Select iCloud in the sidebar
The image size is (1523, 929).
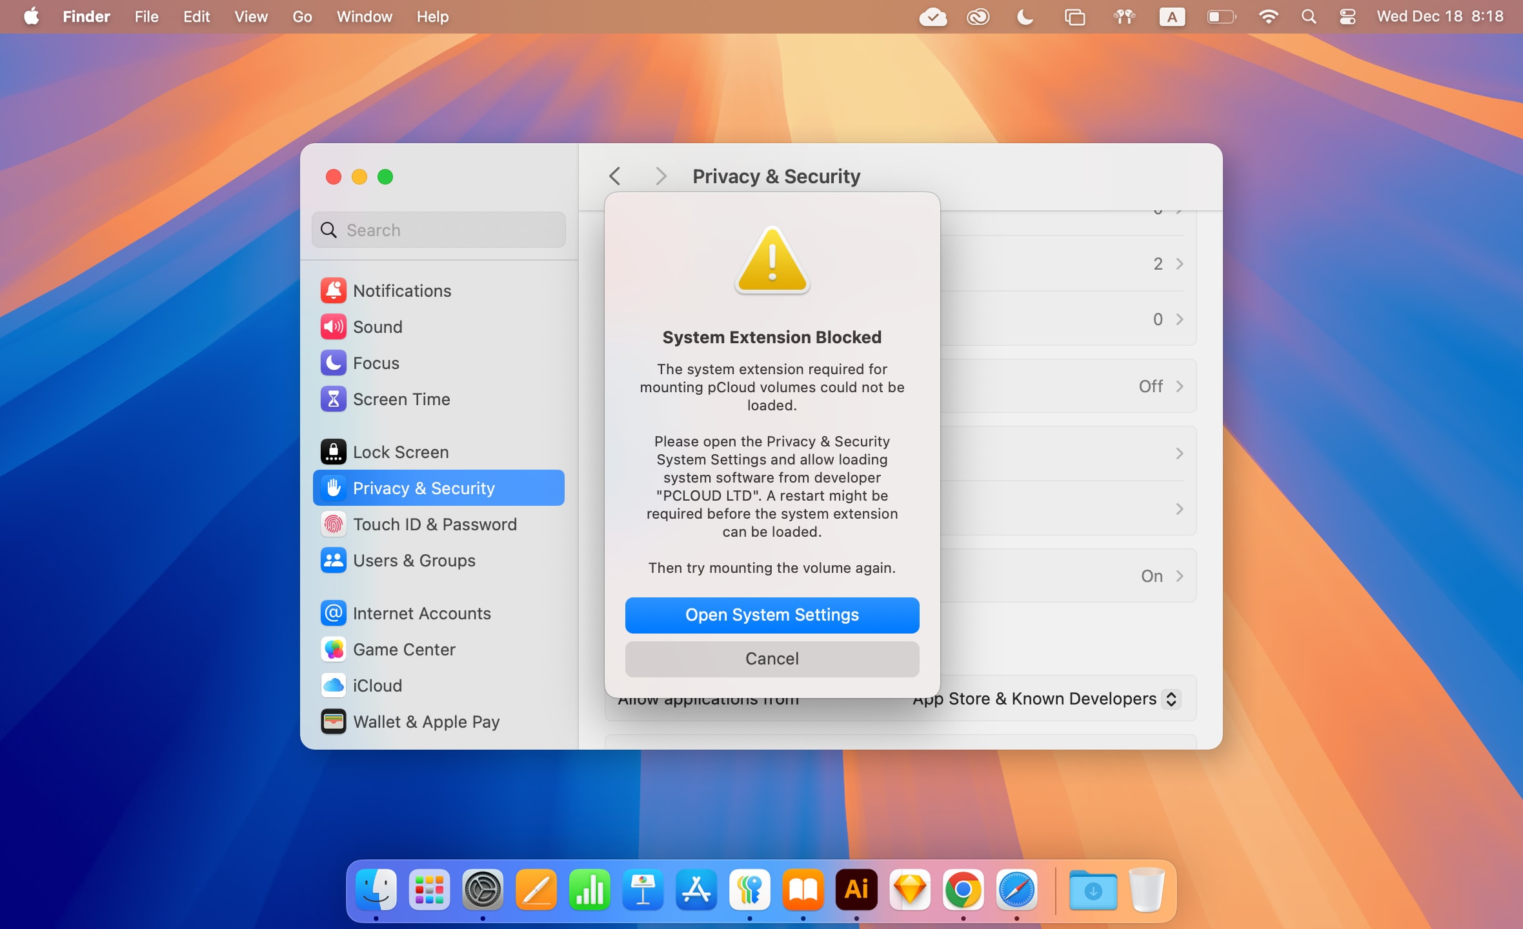(378, 685)
